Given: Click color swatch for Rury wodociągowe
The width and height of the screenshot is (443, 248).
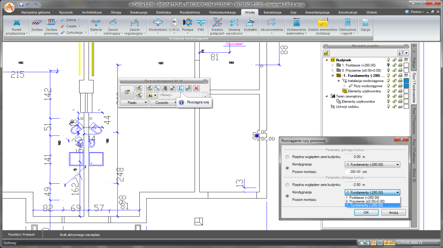Looking at the screenshot, I should tap(406, 86).
